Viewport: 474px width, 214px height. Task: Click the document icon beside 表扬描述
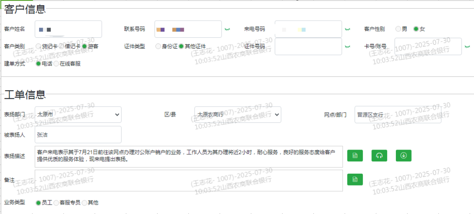[355, 156]
